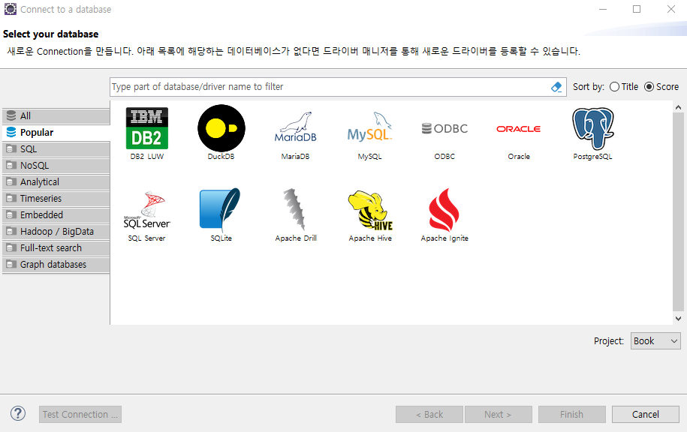Click the driver list scrollbar up arrow
This screenshot has height=432, width=687.
(x=678, y=107)
